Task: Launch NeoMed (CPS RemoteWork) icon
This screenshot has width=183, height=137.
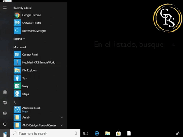Action: coord(17,62)
